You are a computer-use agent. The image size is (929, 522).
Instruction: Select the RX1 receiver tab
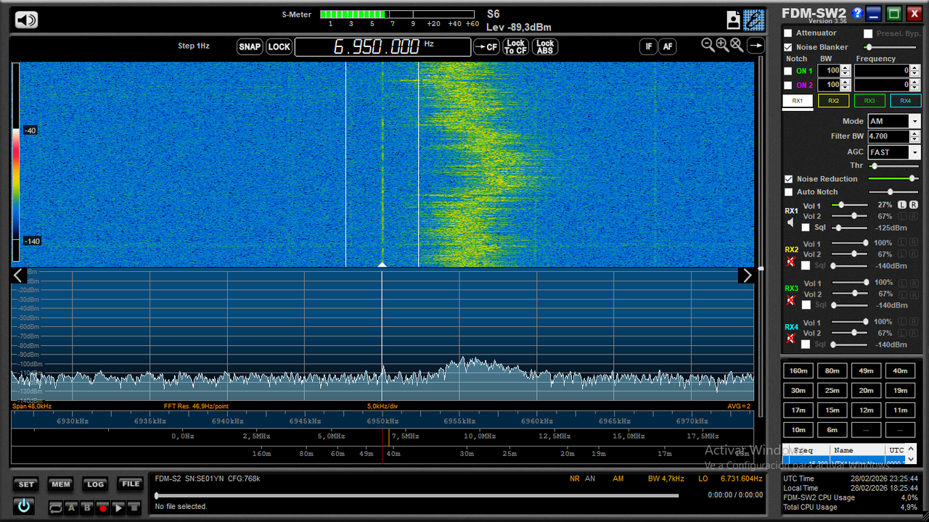click(x=797, y=101)
